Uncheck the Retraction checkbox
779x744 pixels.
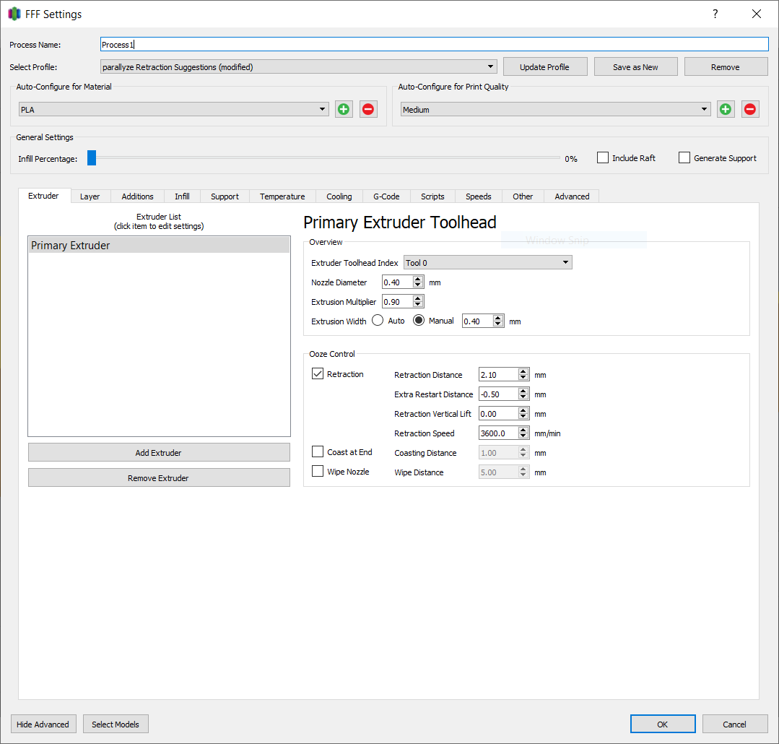coord(318,373)
